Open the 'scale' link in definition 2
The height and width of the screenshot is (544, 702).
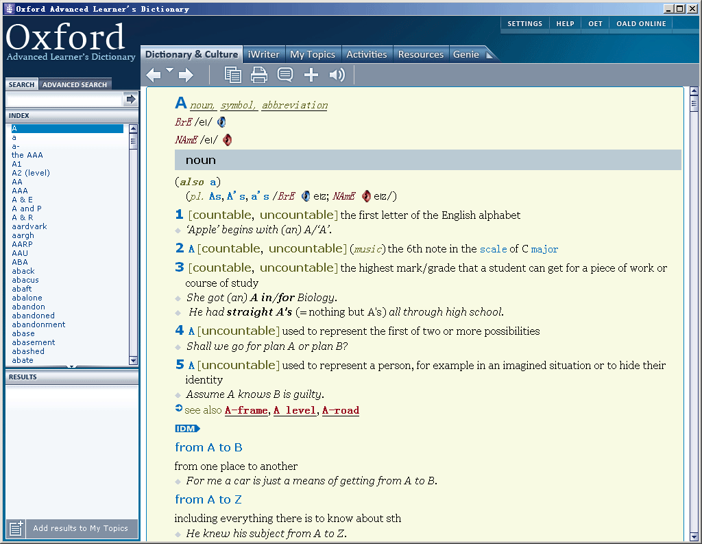click(x=494, y=249)
